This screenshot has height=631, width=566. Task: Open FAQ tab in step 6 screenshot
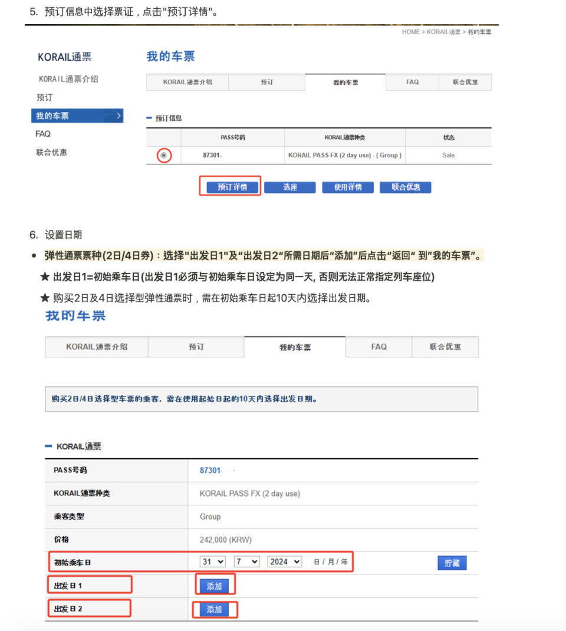tap(379, 347)
